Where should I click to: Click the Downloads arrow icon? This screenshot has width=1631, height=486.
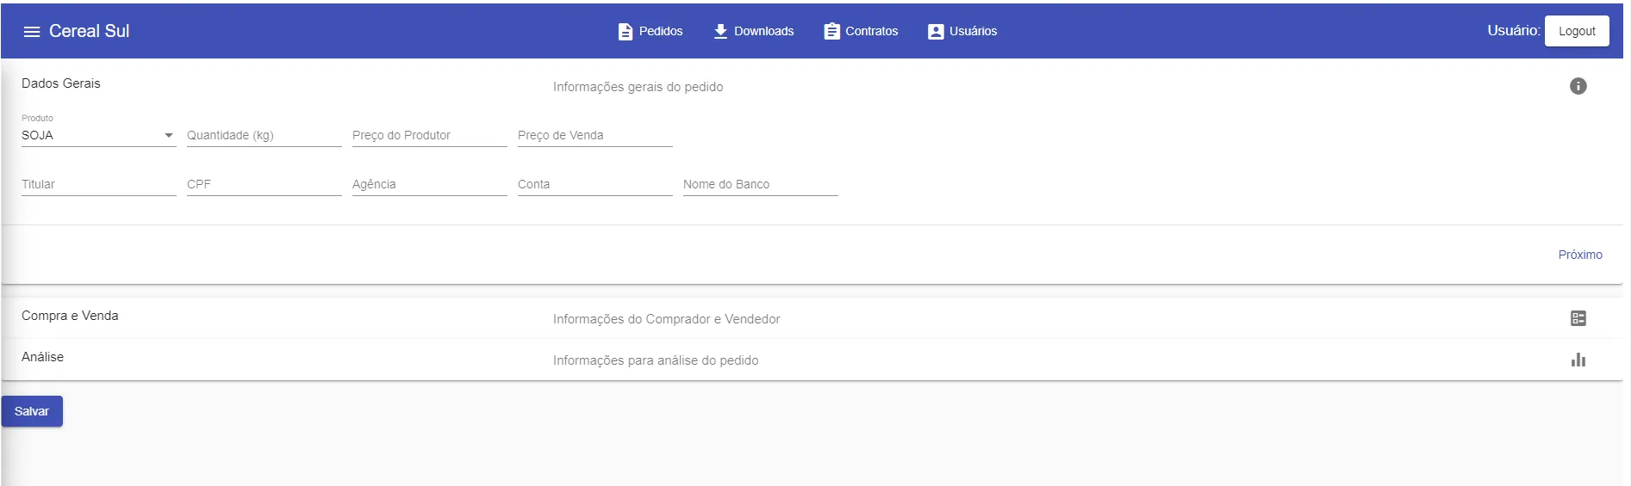point(720,32)
